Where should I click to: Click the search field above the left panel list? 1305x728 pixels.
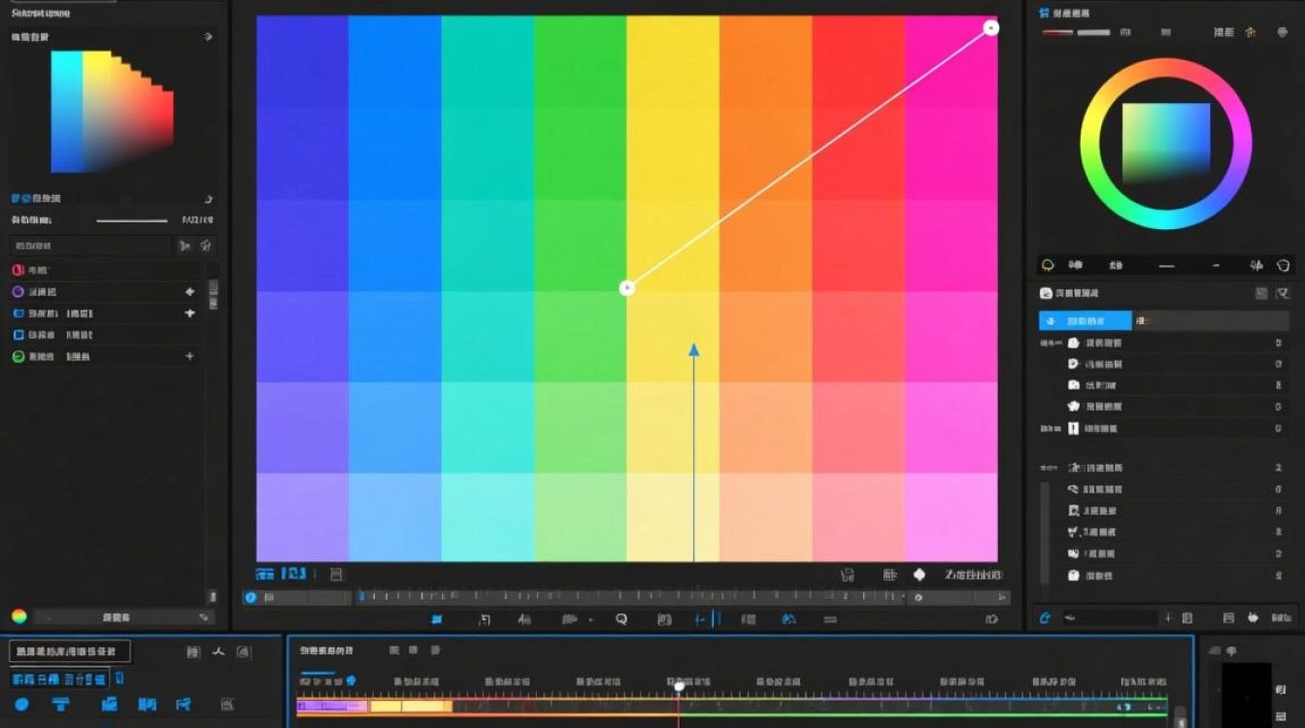coord(90,247)
